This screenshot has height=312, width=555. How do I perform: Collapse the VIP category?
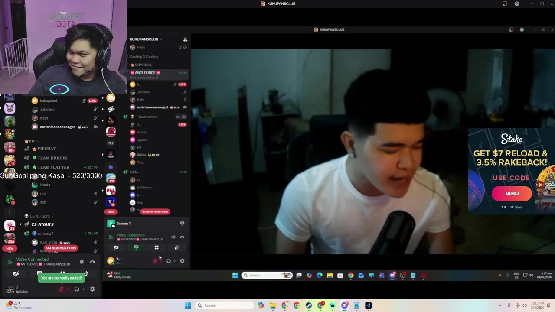click(32, 141)
